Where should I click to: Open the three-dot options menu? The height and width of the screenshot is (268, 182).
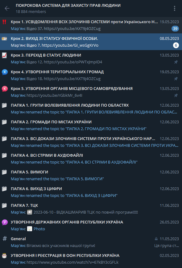(x=175, y=8)
